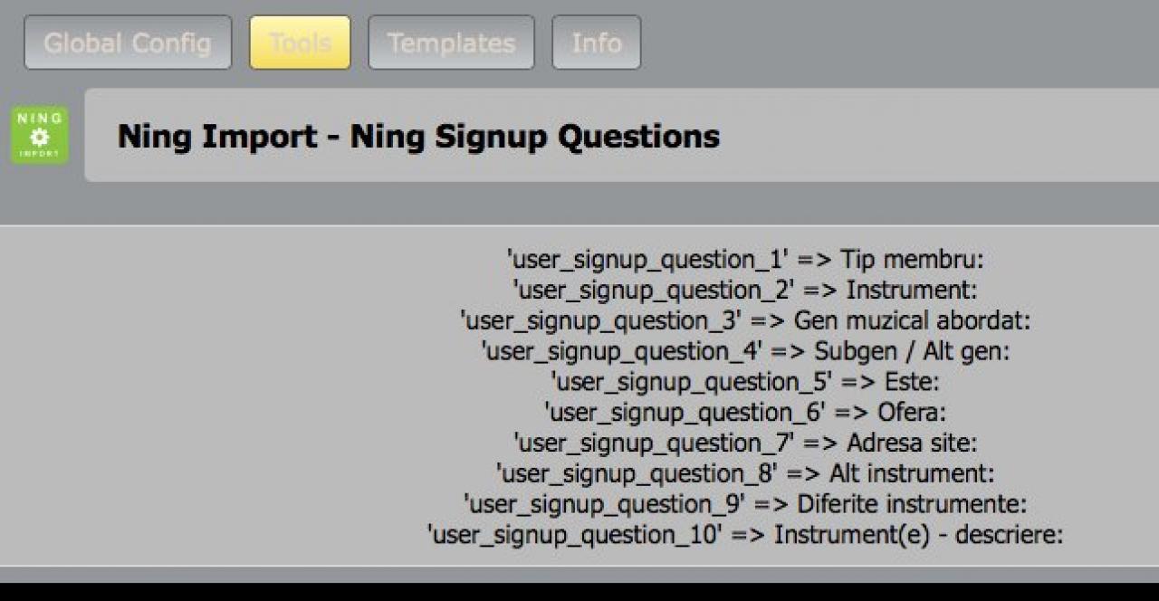Select the 'user_signup_question_2' key text
The width and height of the screenshot is (1159, 601).
point(655,291)
